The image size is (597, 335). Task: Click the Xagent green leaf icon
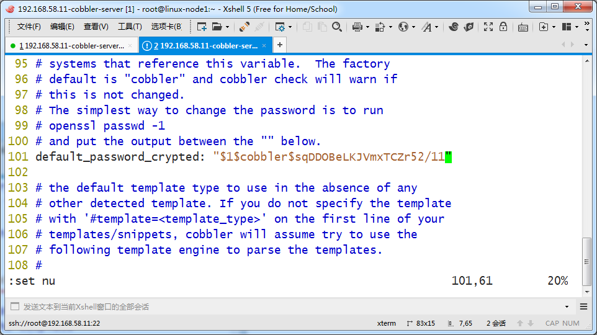(469, 27)
